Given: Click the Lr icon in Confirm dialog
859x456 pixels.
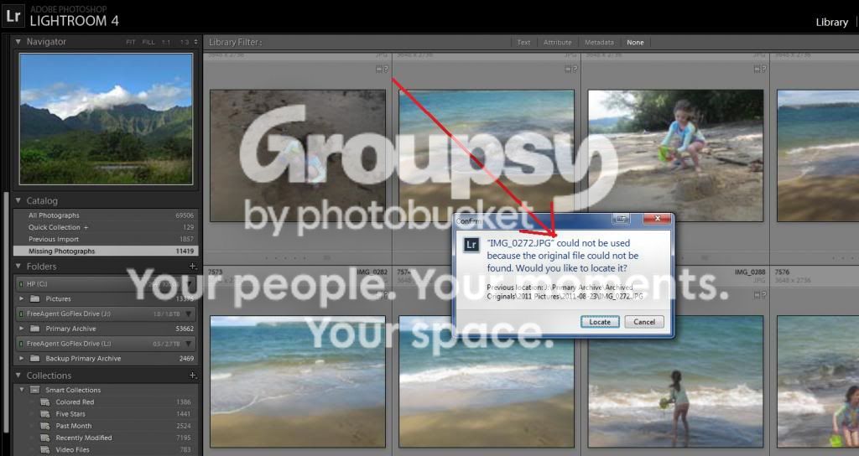Looking at the screenshot, I should click(471, 245).
